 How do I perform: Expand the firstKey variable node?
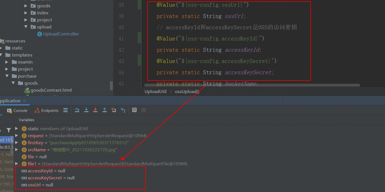pyautogui.click(x=17, y=143)
